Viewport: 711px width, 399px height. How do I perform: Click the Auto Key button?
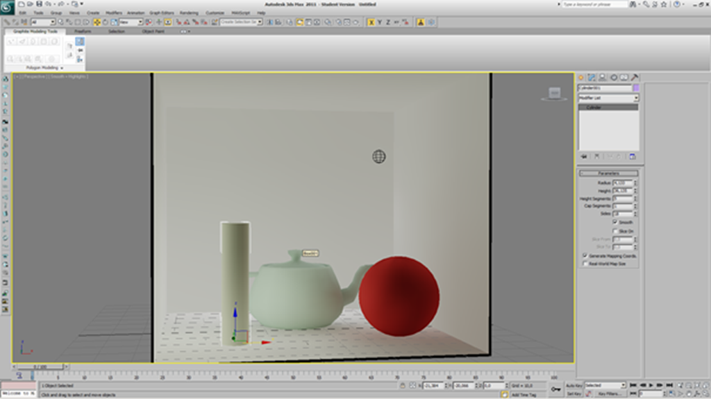click(574, 385)
